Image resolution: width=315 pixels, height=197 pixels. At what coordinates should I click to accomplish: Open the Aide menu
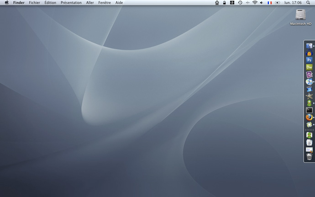(x=119, y=3)
